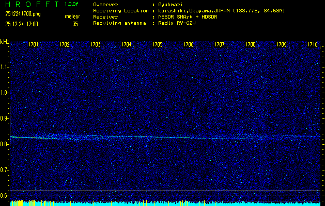Click the 1701 time marker
The width and height of the screenshot is (325, 206).
coord(34,45)
